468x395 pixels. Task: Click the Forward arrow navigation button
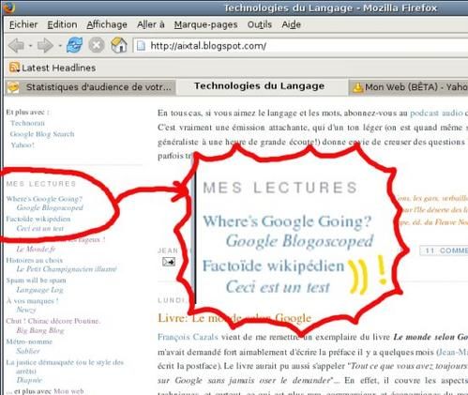click(45, 46)
